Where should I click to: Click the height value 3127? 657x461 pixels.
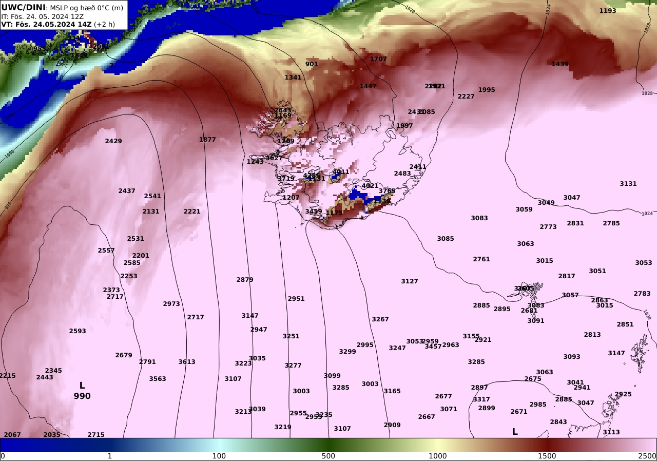click(410, 281)
